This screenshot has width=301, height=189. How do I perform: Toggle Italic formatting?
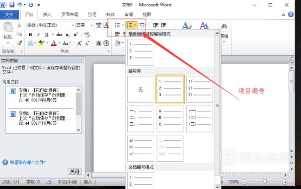click(x=38, y=35)
